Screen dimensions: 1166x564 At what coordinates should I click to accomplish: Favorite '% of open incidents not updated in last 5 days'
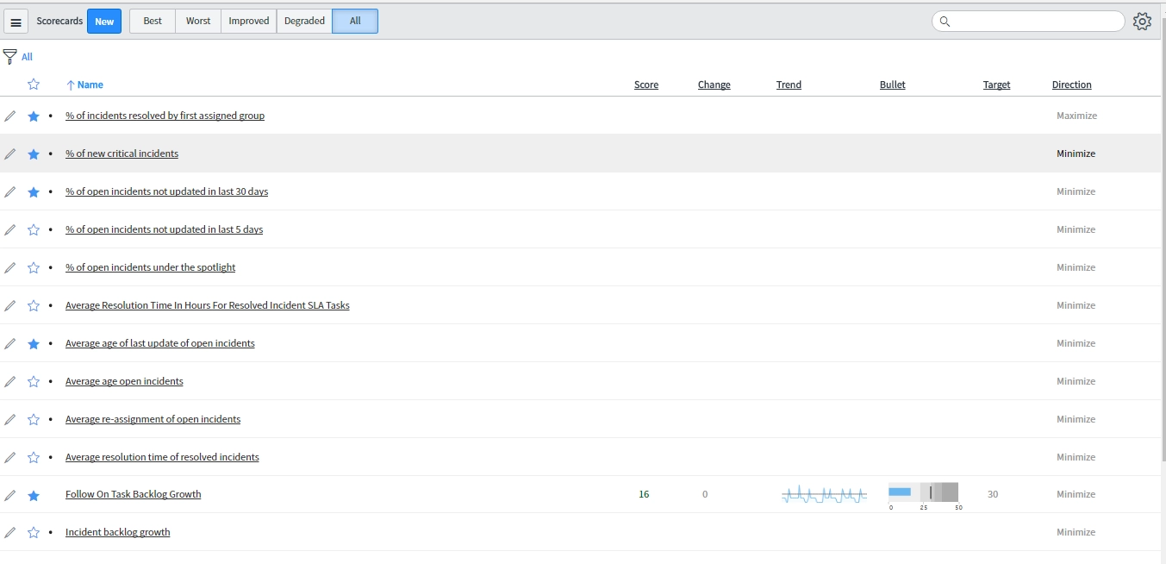pos(34,229)
